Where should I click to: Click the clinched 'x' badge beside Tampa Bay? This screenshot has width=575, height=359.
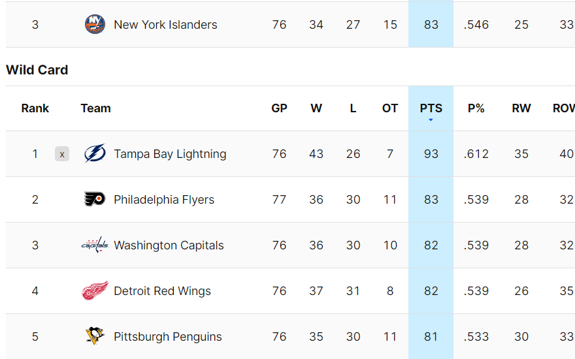pyautogui.click(x=62, y=154)
